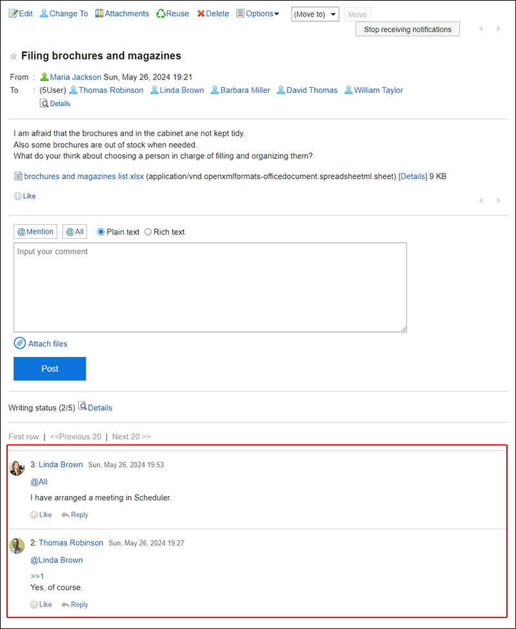Go to next message arrow at top

[499, 29]
